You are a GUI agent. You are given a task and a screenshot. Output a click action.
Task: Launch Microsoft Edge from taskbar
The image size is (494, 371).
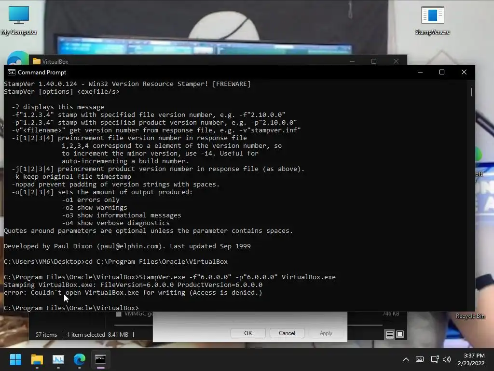(80, 359)
